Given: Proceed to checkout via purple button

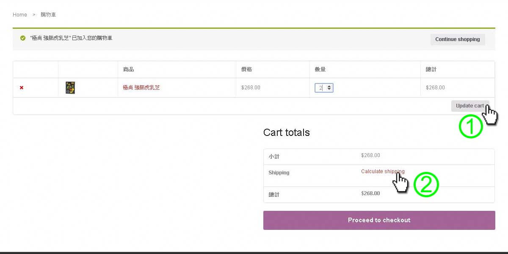Looking at the screenshot, I should pyautogui.click(x=379, y=220).
